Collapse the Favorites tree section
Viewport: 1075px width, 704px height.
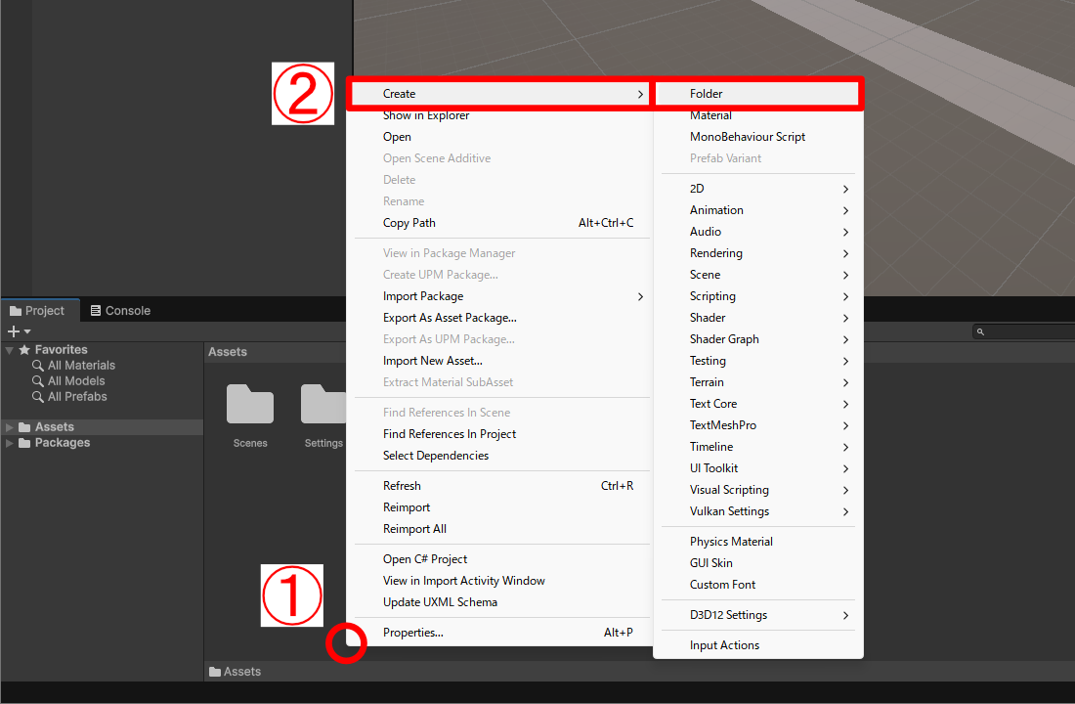(10, 350)
